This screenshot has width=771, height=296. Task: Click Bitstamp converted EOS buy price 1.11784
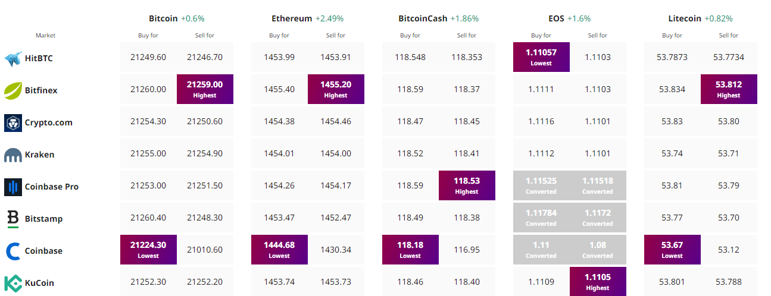[x=541, y=218]
